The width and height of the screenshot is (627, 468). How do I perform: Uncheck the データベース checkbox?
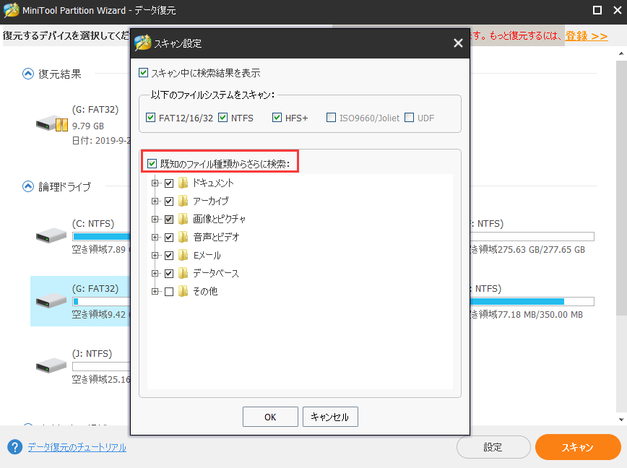click(x=169, y=274)
